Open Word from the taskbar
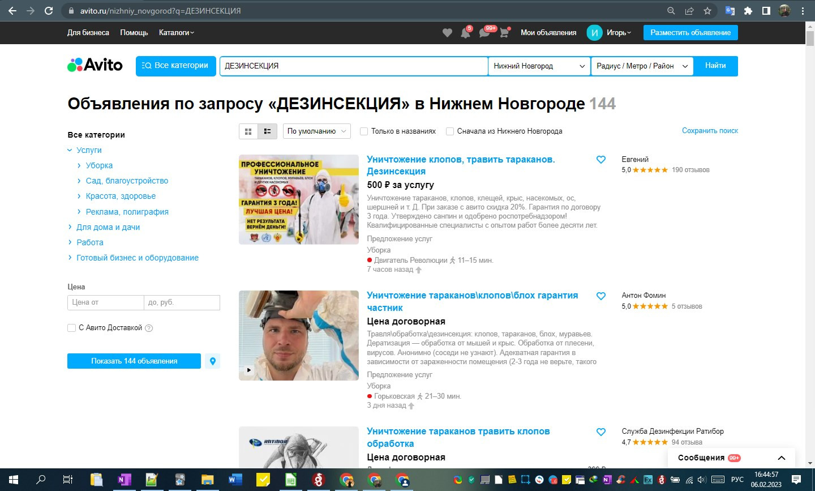 click(235, 480)
